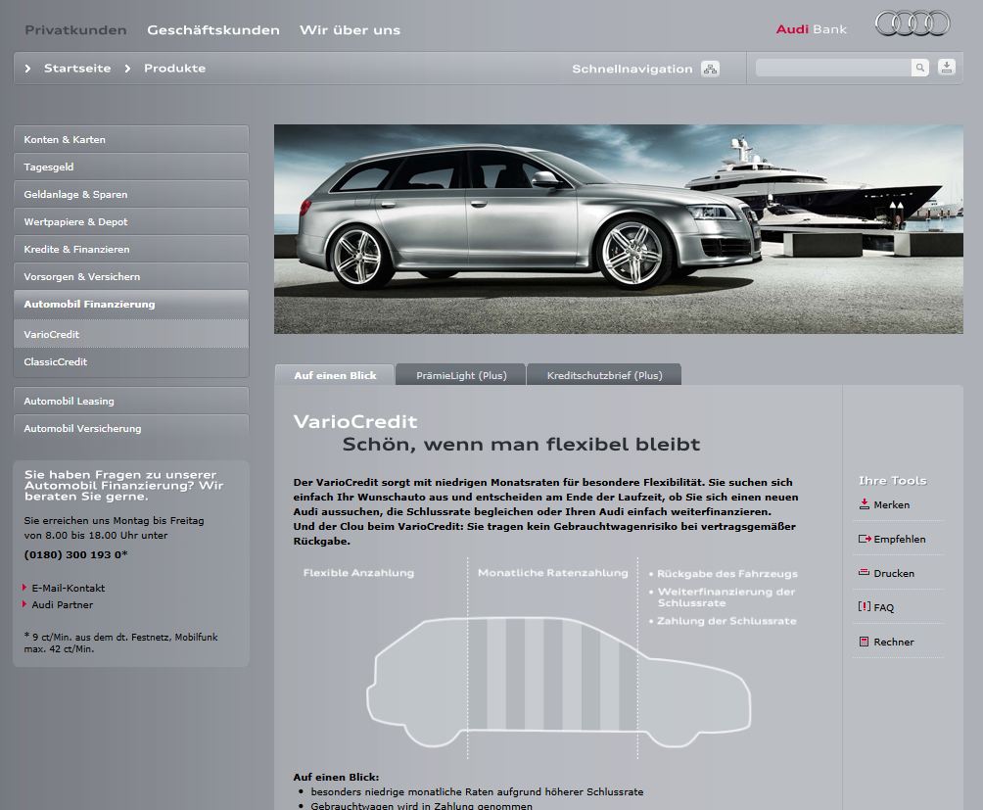Expand Konten & Karten sidebar item

click(131, 139)
